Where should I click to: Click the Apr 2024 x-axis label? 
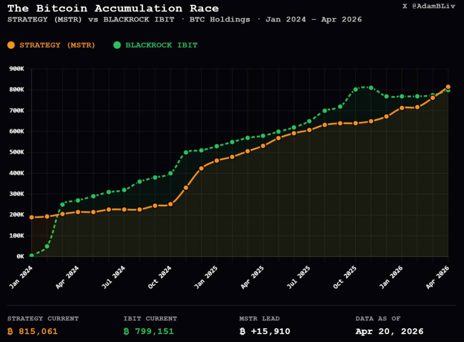67,277
